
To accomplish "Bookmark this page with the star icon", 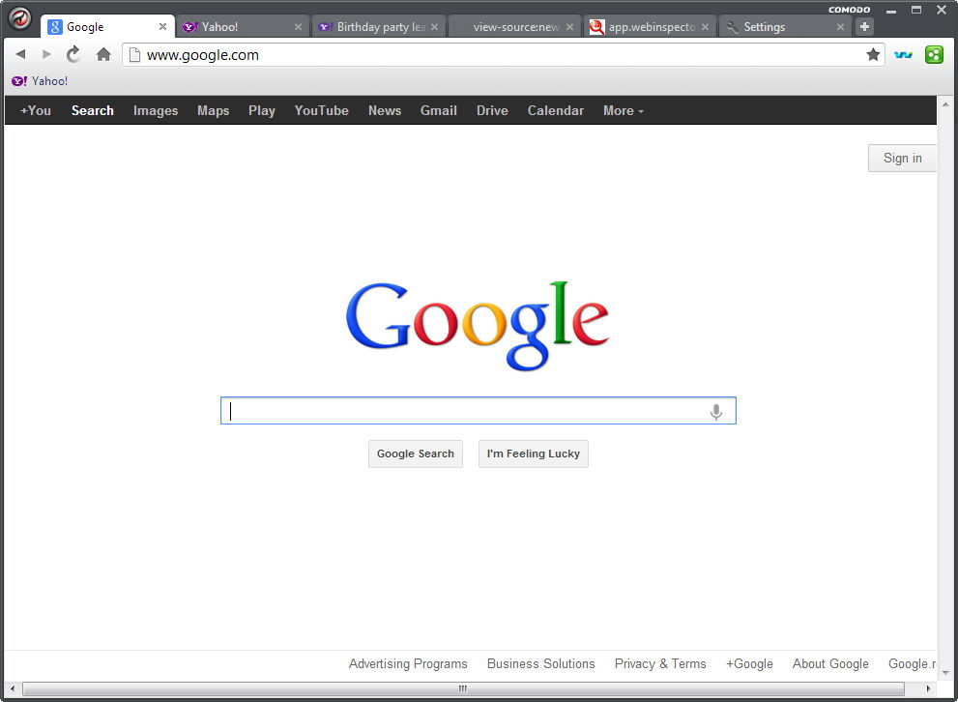I will (x=873, y=55).
